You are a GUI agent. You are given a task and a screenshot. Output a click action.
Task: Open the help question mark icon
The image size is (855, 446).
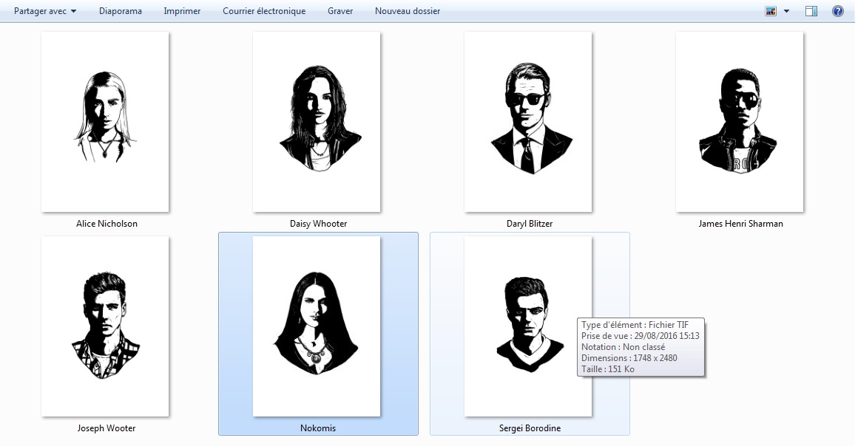click(837, 11)
